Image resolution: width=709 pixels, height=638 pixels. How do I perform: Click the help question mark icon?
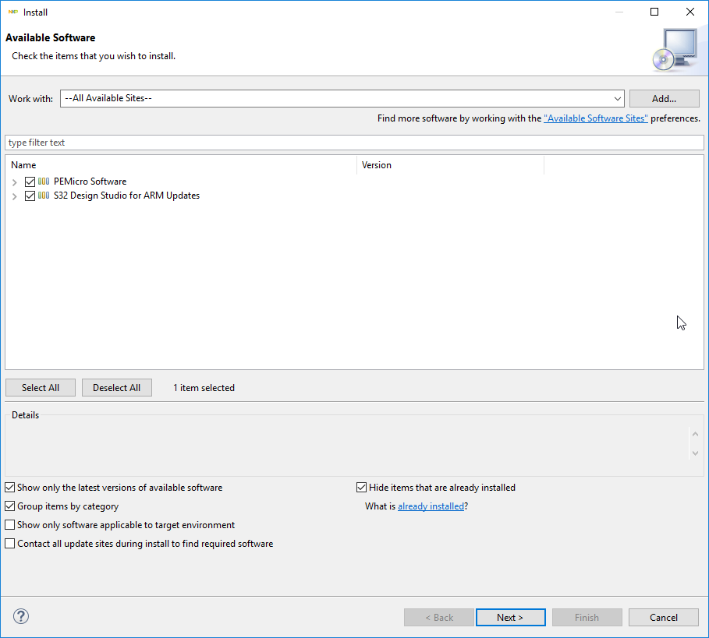click(x=21, y=616)
